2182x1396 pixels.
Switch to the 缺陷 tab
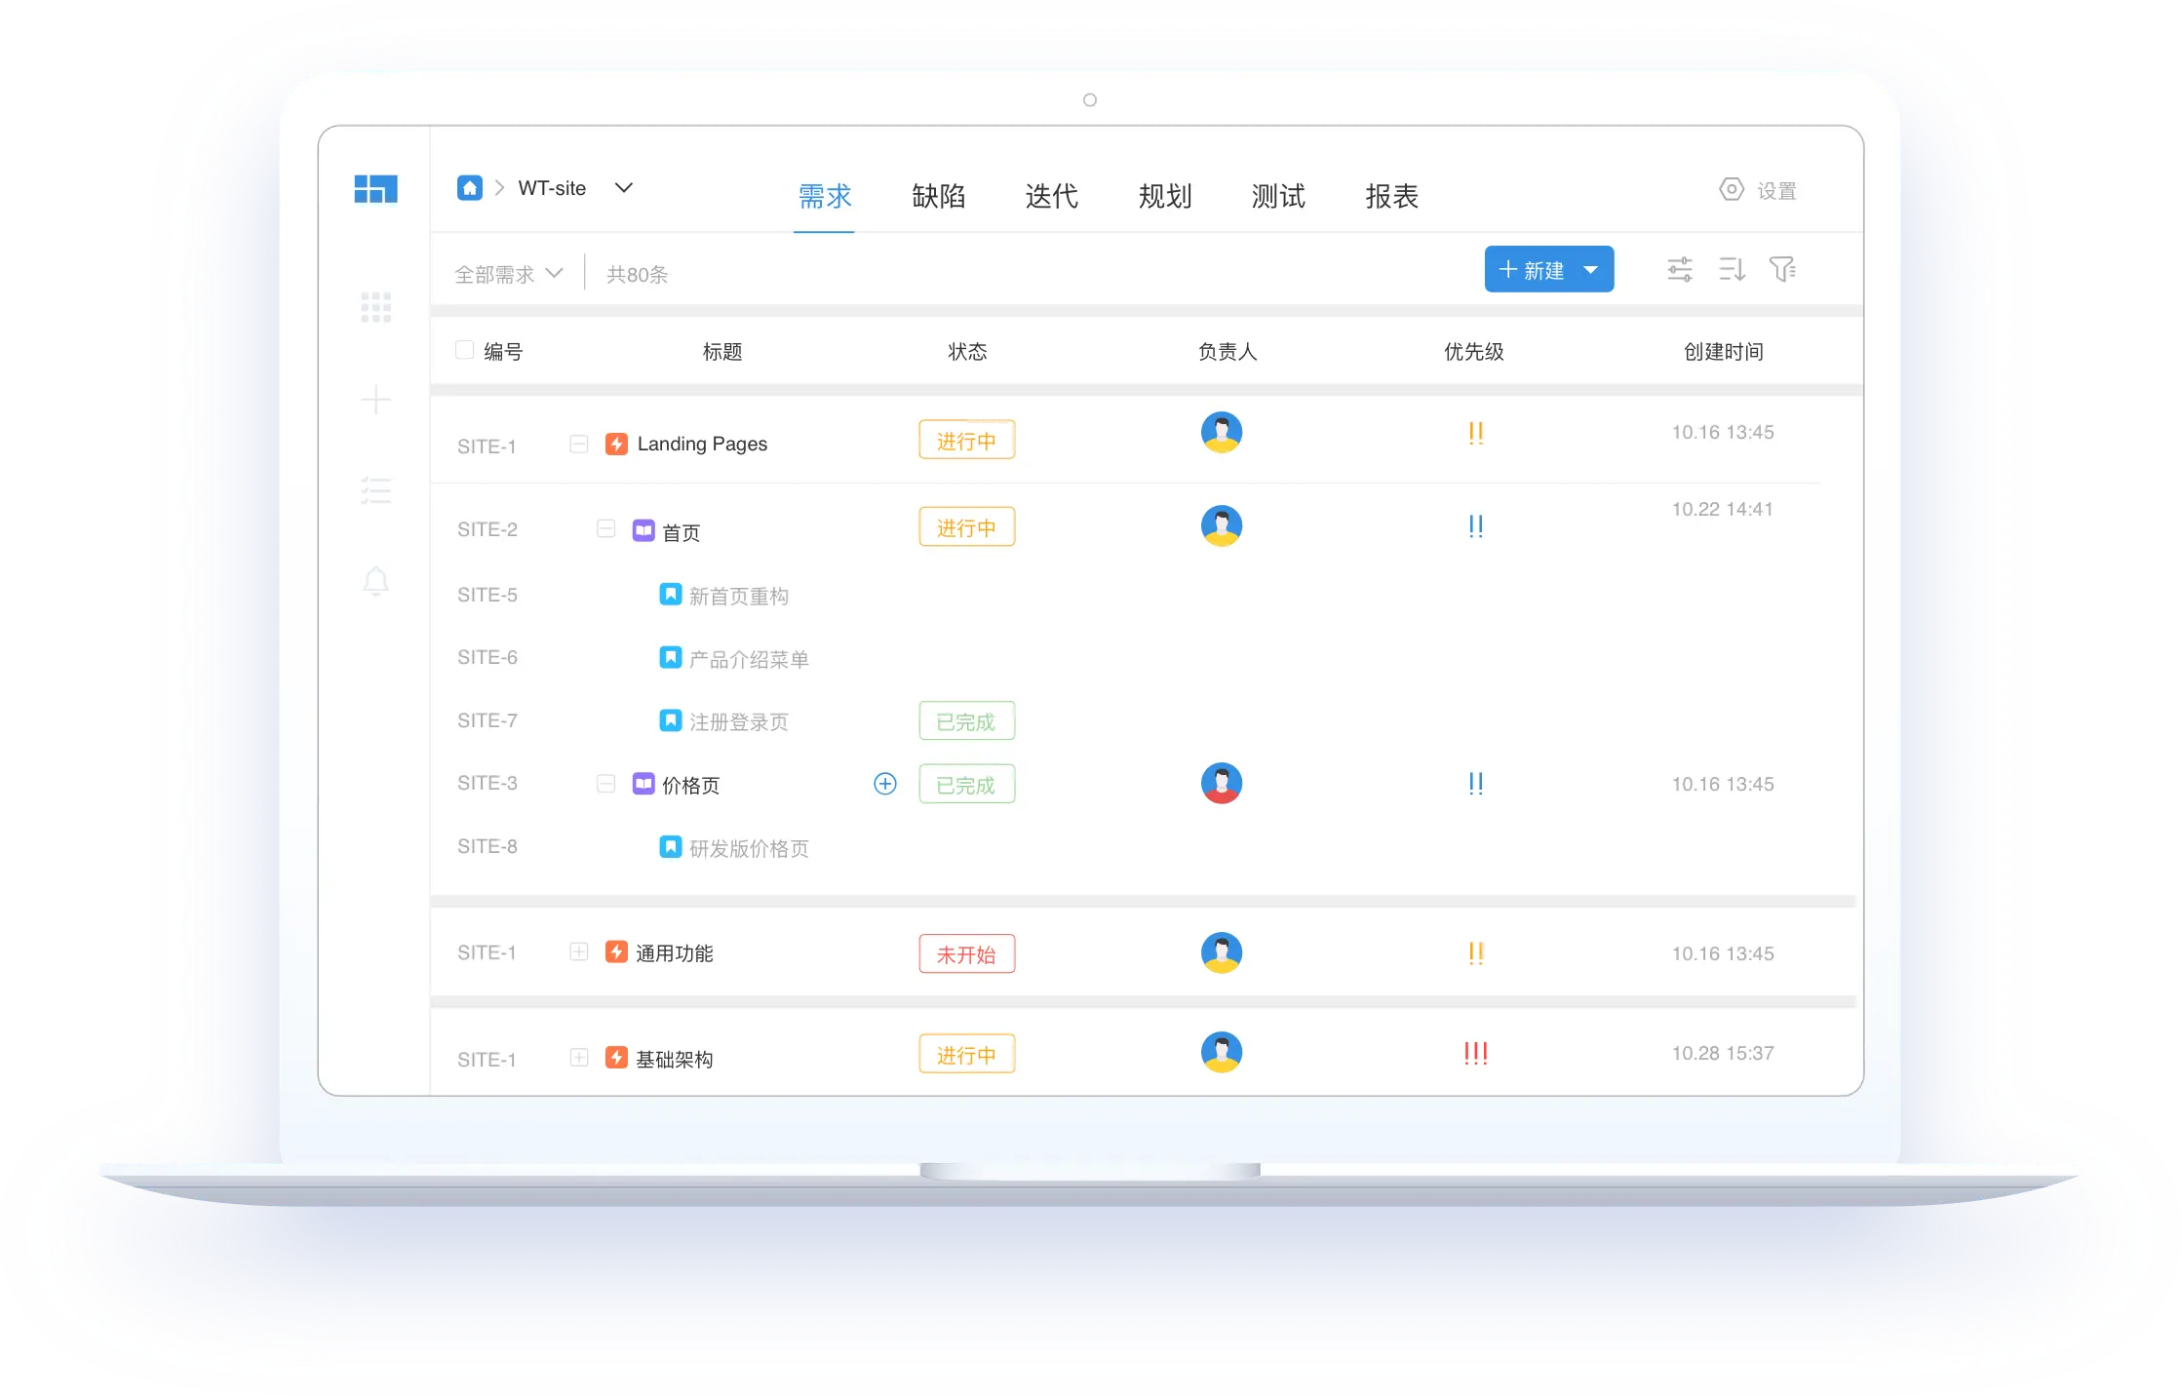[x=938, y=197]
